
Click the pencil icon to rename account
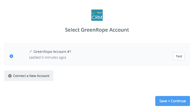point(30,52)
